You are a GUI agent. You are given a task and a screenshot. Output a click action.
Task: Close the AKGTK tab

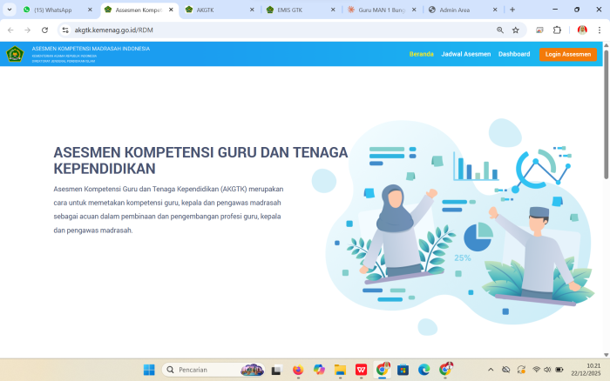click(x=252, y=10)
